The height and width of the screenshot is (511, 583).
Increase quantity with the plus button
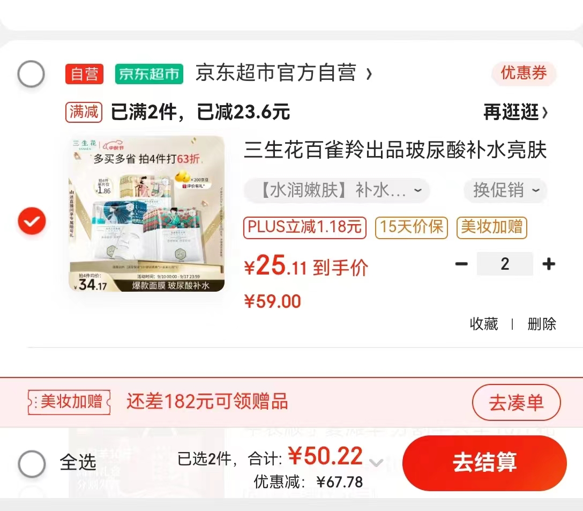pos(549,264)
